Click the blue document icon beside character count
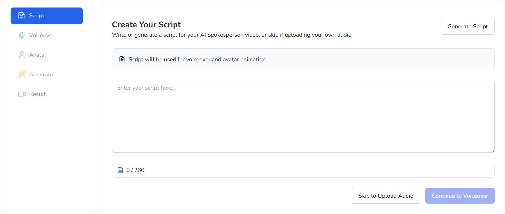505x214 pixels. tap(120, 170)
